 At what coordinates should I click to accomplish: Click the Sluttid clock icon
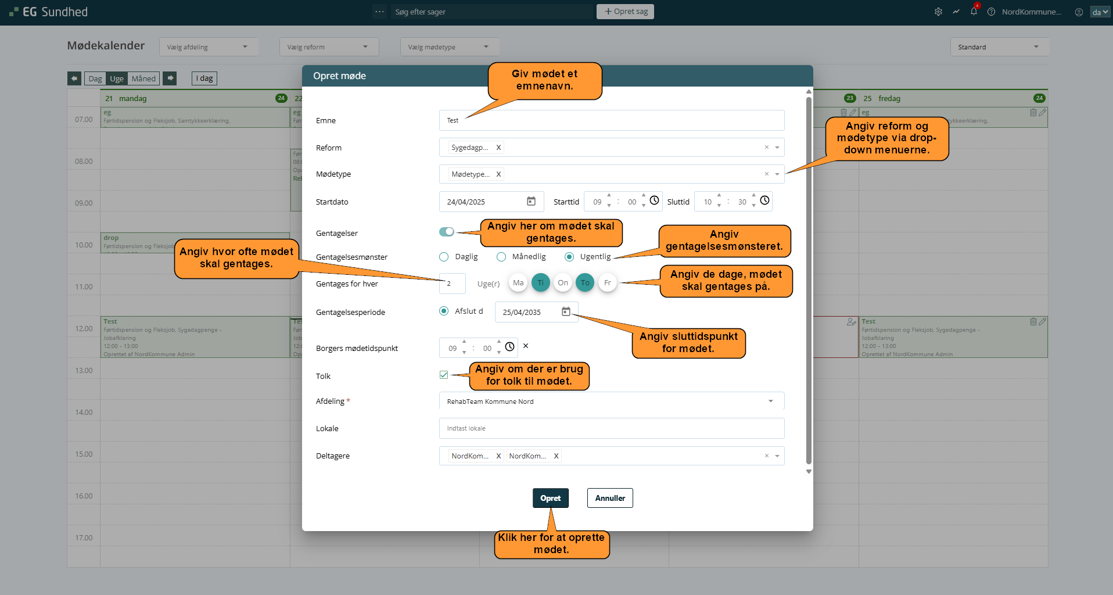[x=764, y=200]
